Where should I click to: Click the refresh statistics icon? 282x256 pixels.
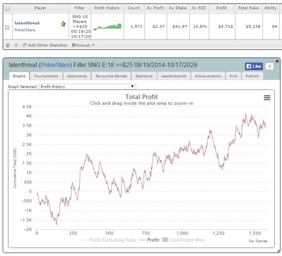tap(16, 45)
